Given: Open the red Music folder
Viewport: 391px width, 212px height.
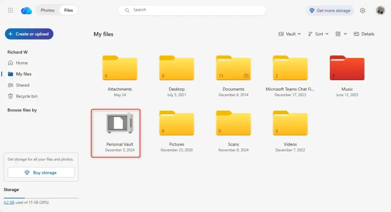Looking at the screenshot, I should tap(347, 68).
